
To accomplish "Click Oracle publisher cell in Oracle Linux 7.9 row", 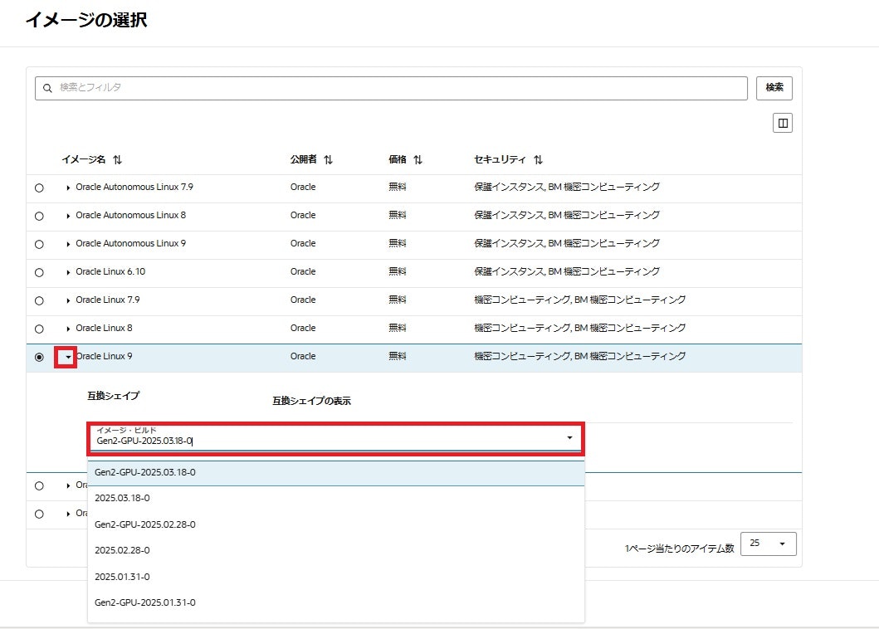I will click(x=303, y=300).
